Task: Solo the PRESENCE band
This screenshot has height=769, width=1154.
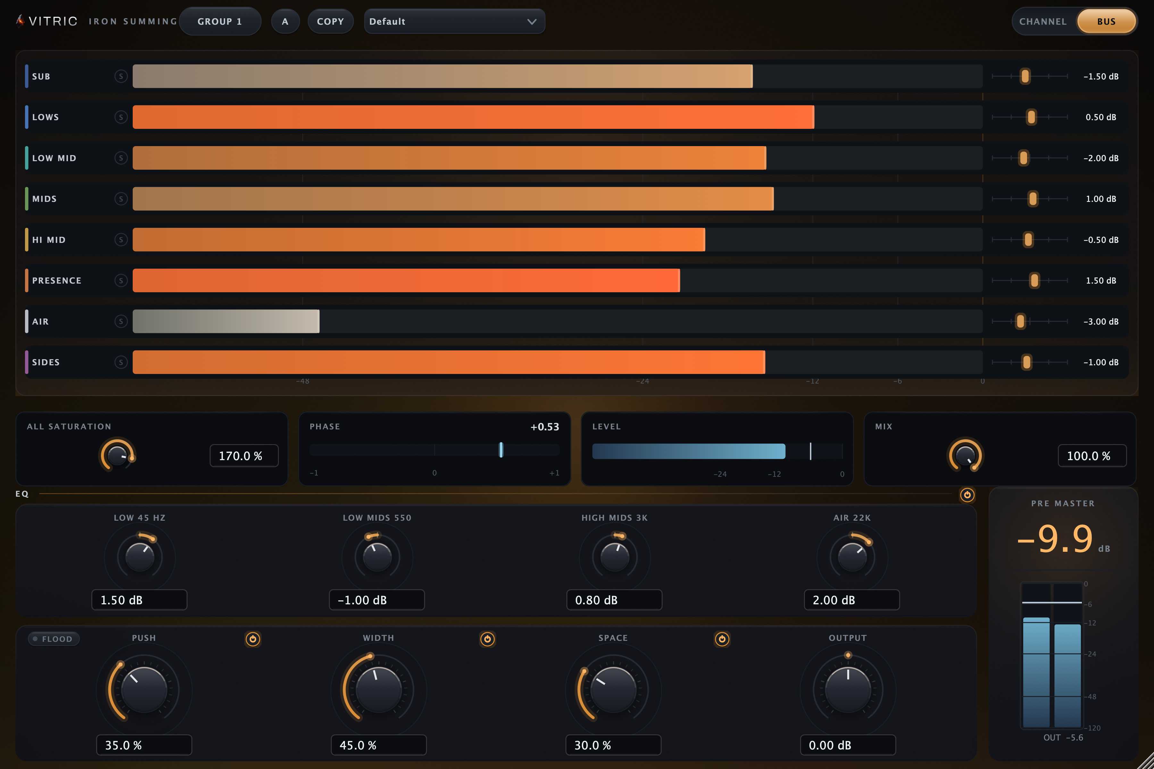Action: 121,281
